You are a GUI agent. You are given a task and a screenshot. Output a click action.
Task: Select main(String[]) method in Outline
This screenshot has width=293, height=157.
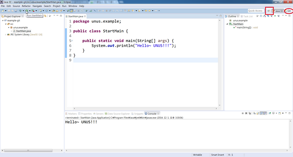pyautogui.click(x=244, y=27)
